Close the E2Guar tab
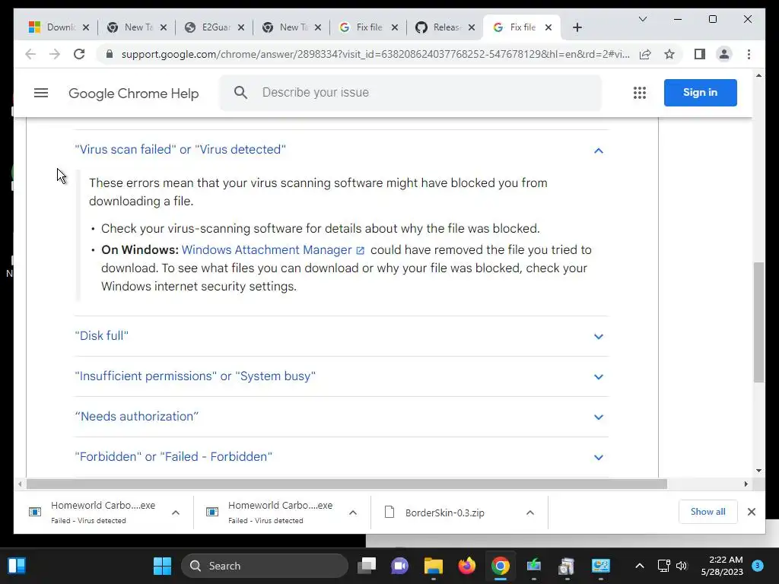This screenshot has height=584, width=779. 241,27
